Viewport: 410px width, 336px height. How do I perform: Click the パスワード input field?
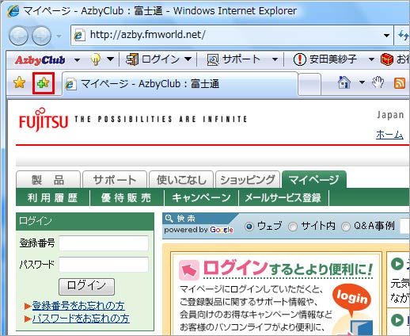[x=104, y=265]
